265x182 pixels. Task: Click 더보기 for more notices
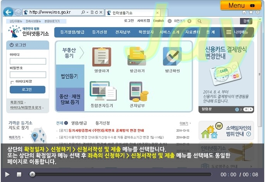click(x=184, y=124)
